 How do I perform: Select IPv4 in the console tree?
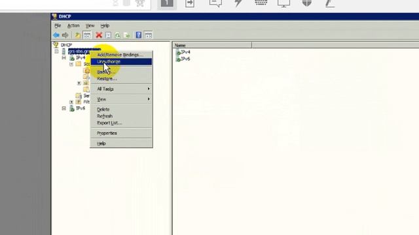pyautogui.click(x=81, y=57)
